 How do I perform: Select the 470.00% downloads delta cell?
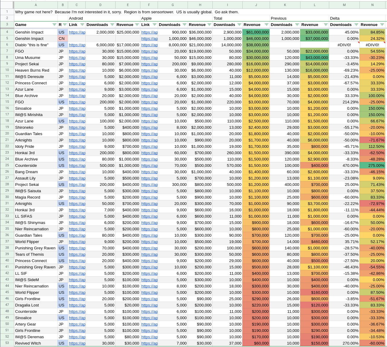[344, 166]
